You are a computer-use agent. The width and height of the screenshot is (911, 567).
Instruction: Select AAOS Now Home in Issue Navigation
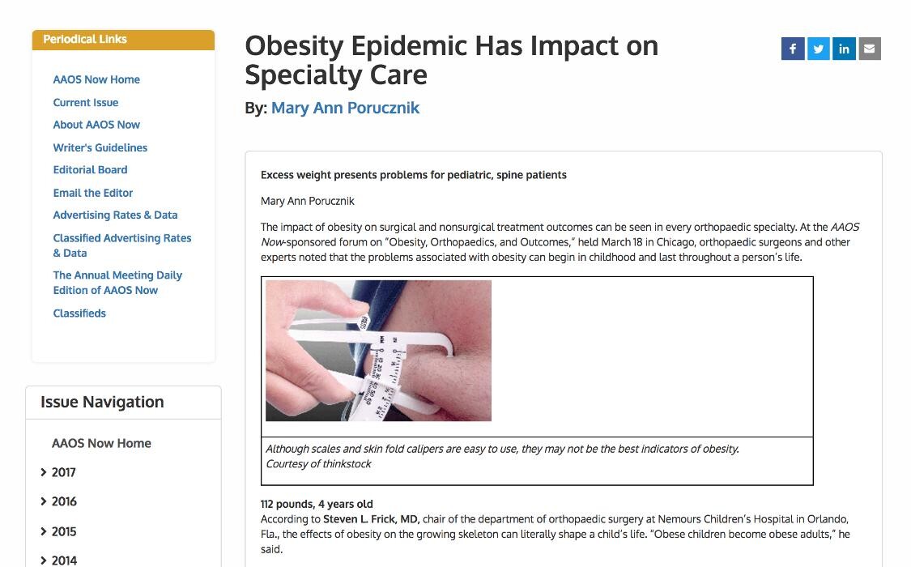click(101, 443)
